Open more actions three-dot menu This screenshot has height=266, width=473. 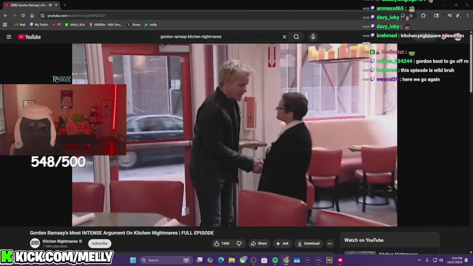pos(330,243)
